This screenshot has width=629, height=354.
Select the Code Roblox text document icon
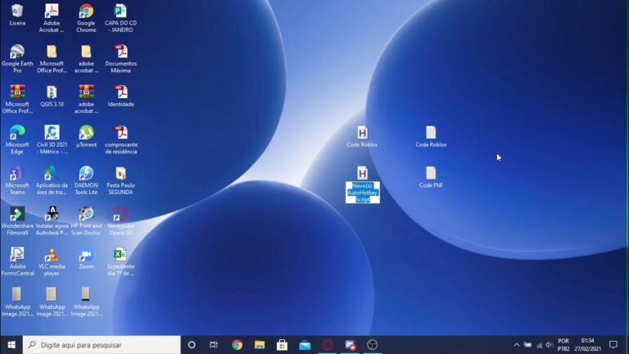click(432, 133)
